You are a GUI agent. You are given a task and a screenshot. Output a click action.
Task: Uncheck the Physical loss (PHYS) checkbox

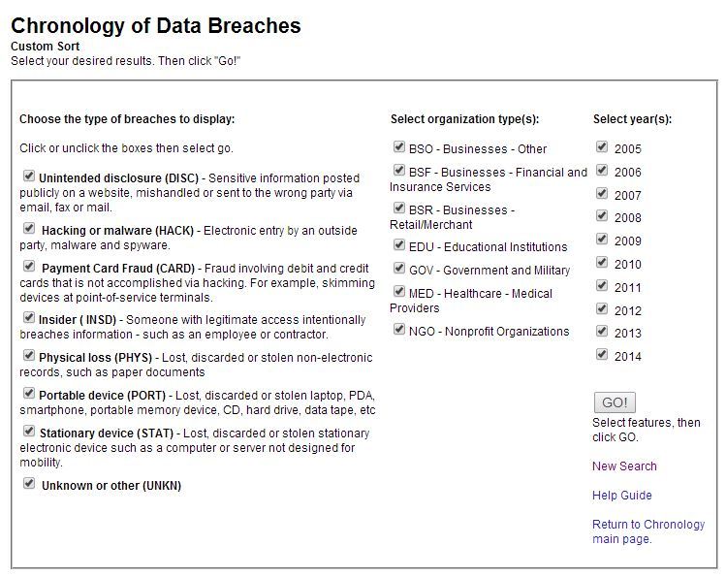click(29, 355)
